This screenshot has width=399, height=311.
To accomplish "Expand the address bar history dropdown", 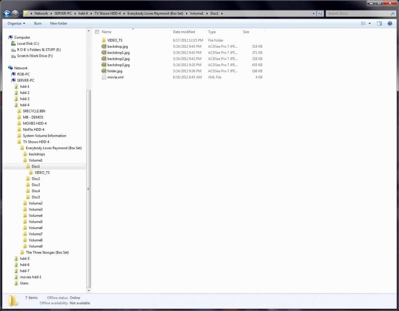I will click(x=314, y=14).
